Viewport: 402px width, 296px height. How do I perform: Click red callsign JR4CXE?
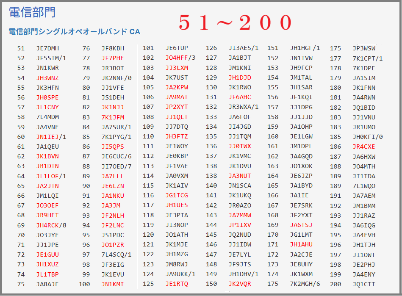pos(364,147)
